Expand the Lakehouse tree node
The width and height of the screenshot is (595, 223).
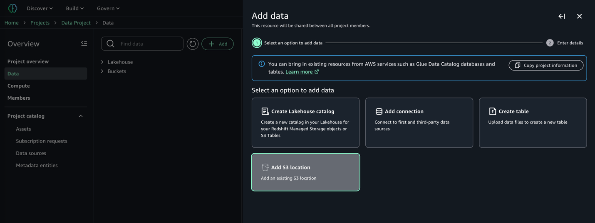click(x=102, y=62)
